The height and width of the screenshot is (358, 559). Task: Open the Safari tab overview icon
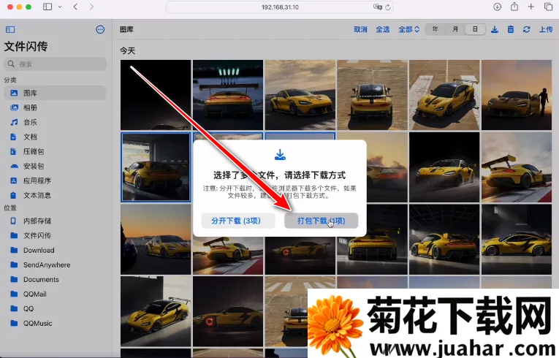[x=548, y=7]
